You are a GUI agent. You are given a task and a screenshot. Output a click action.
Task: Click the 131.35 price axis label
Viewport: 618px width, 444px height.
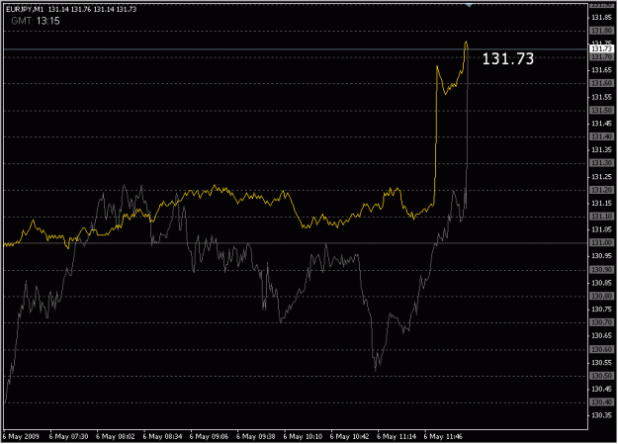coord(602,150)
